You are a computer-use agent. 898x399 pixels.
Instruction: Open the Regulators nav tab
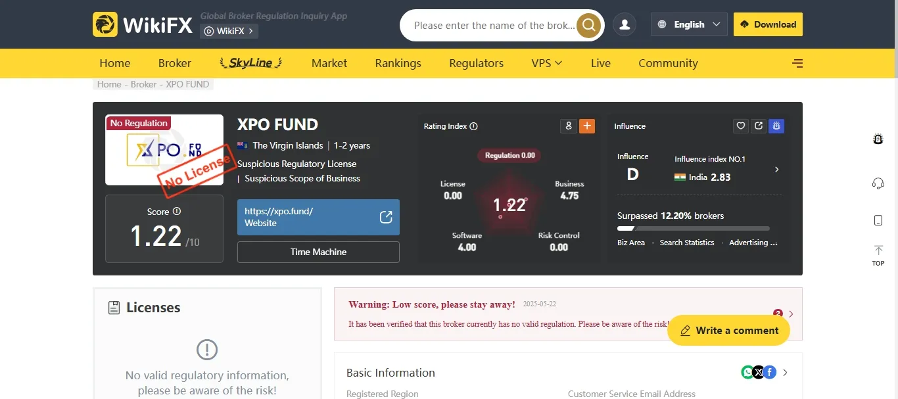pyautogui.click(x=477, y=63)
